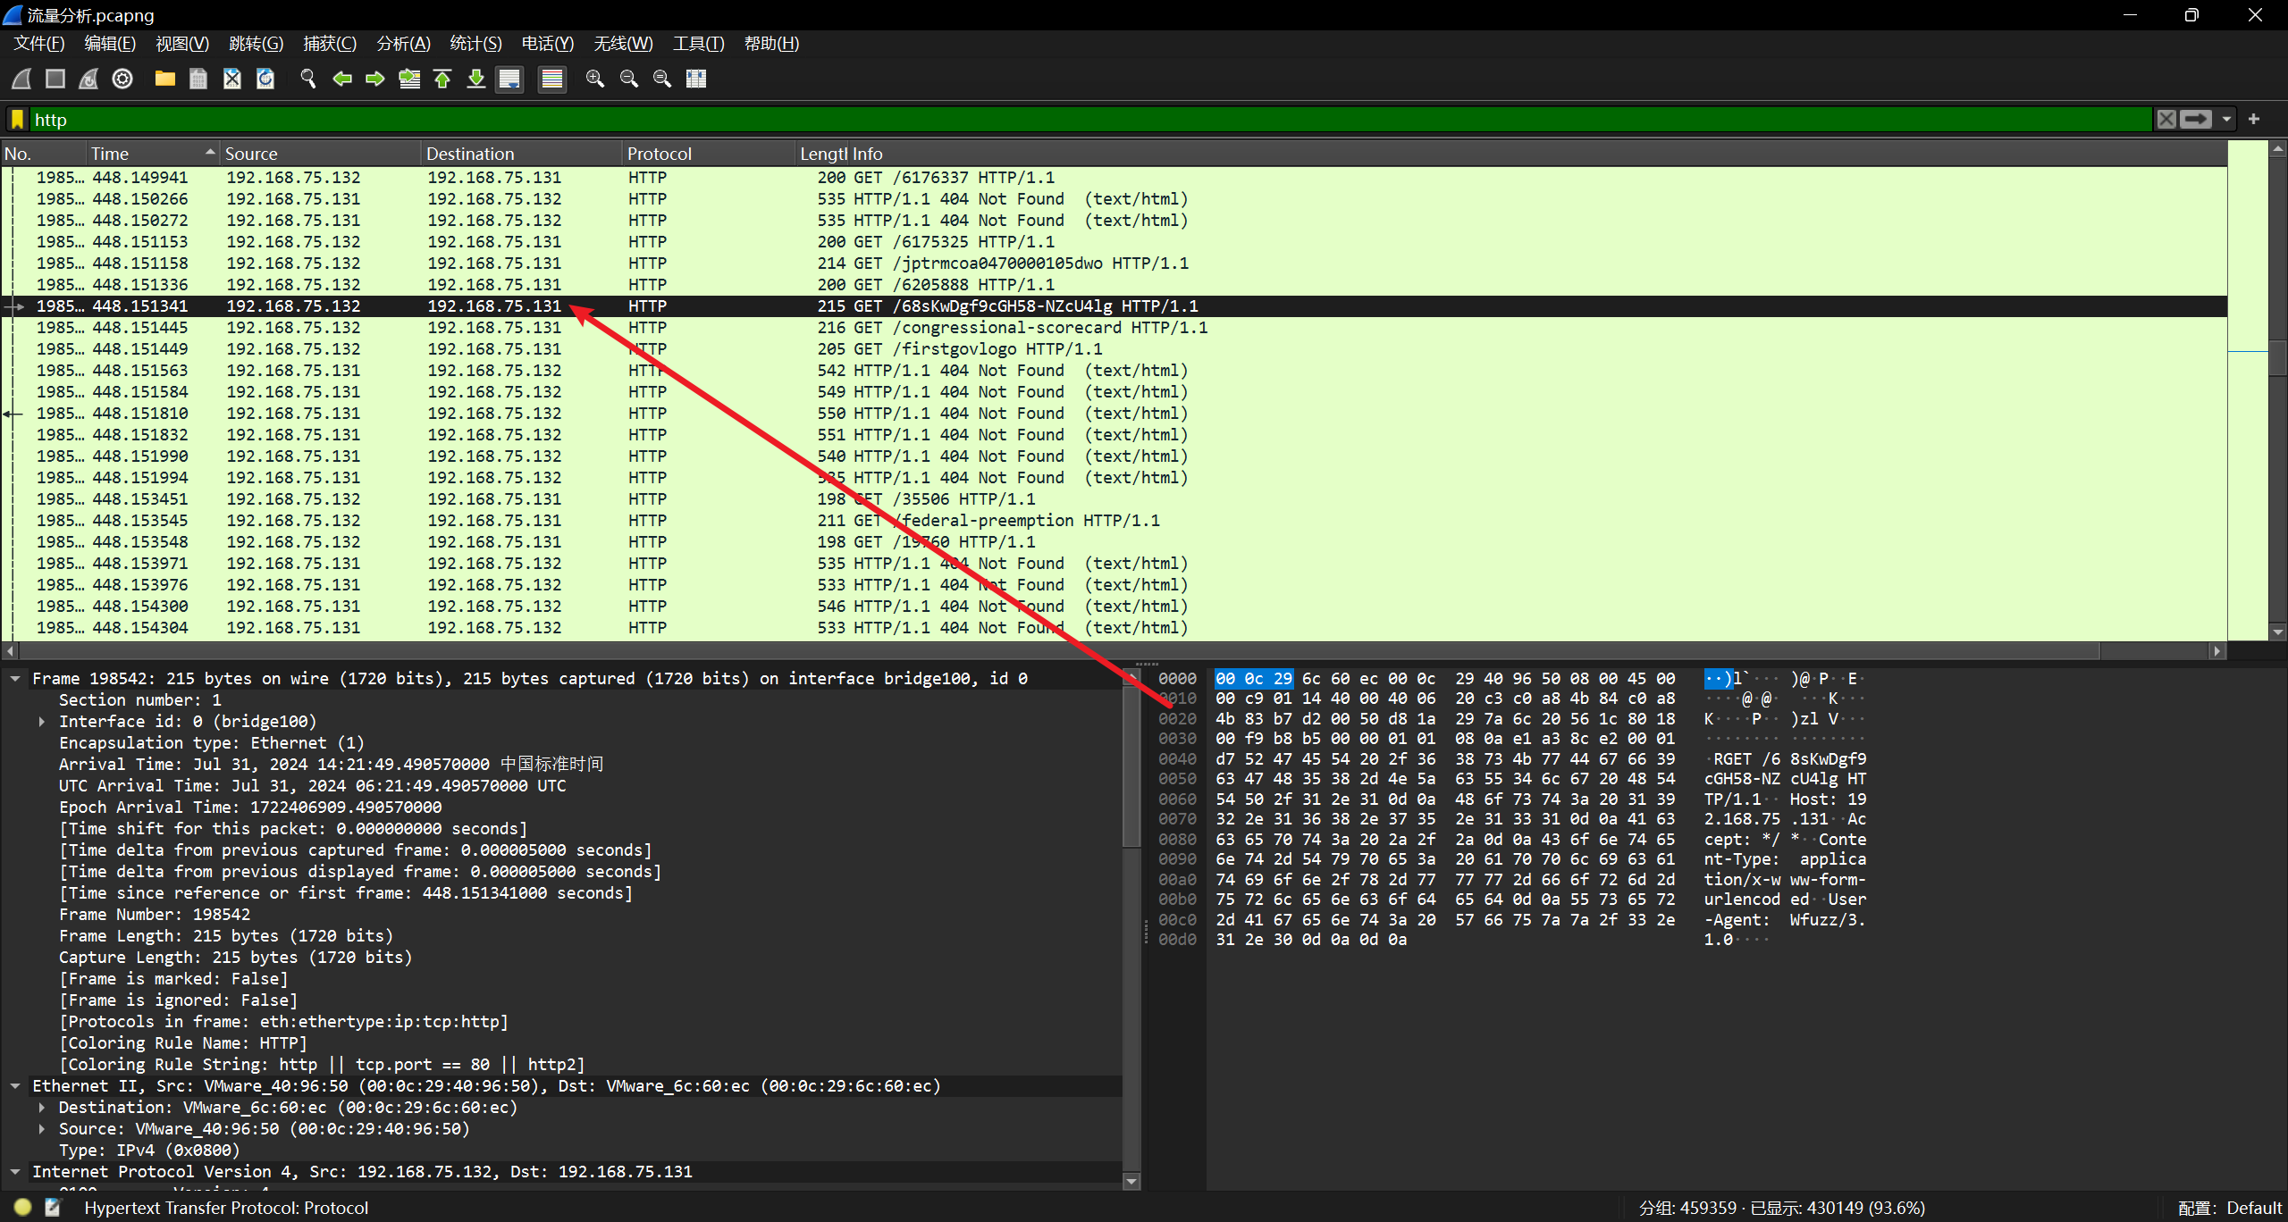Clear the display filter with the X button
This screenshot has height=1222, width=2288.
(x=2166, y=120)
